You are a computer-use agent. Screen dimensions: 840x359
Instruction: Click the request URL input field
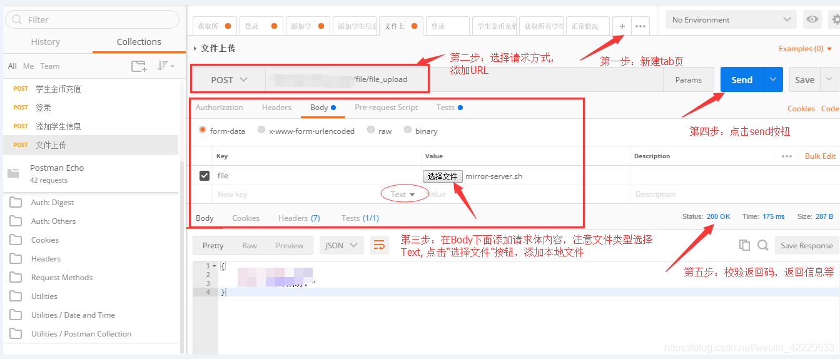pyautogui.click(x=464, y=79)
